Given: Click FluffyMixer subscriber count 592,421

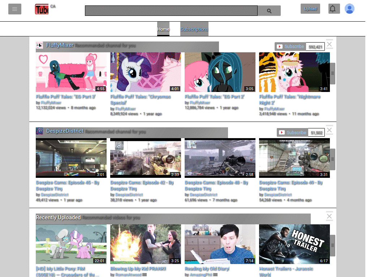Looking at the screenshot, I should 315,47.
